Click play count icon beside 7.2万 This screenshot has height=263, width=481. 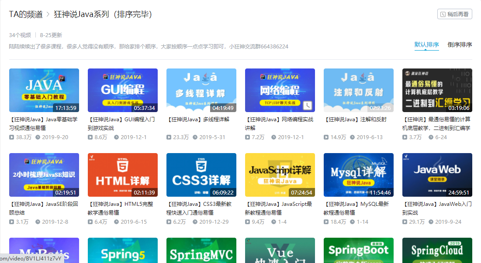pos(248,137)
